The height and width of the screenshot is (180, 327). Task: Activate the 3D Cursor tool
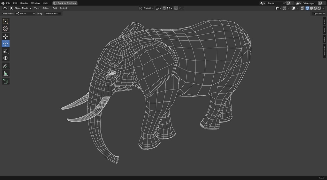point(5,28)
